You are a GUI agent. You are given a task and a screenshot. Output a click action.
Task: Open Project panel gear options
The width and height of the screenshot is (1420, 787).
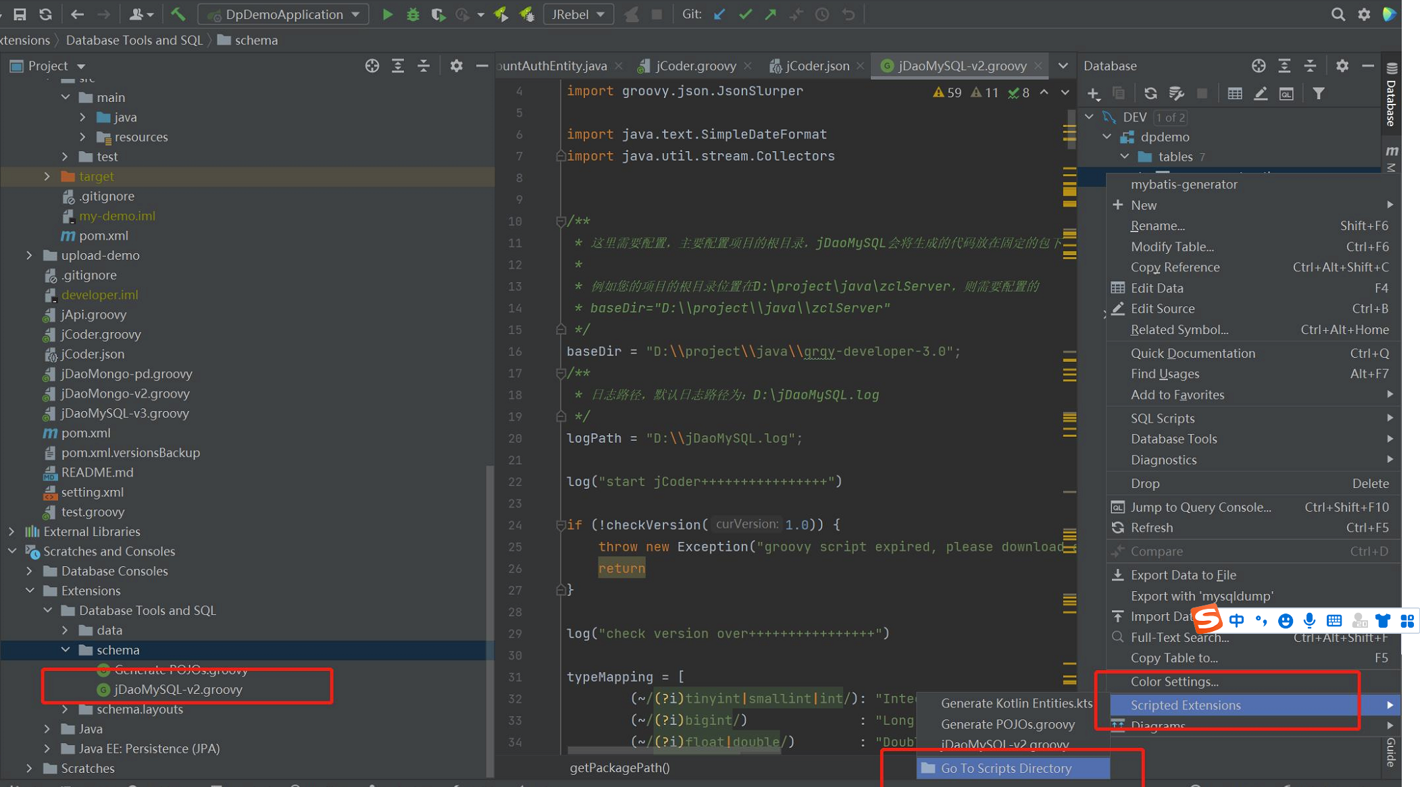tap(456, 65)
